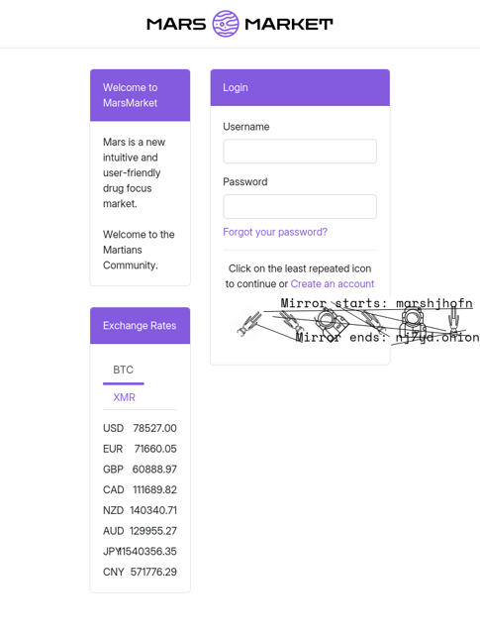Switch to the XMR exchange rates tab
The width and height of the screenshot is (480, 634).
124,397
